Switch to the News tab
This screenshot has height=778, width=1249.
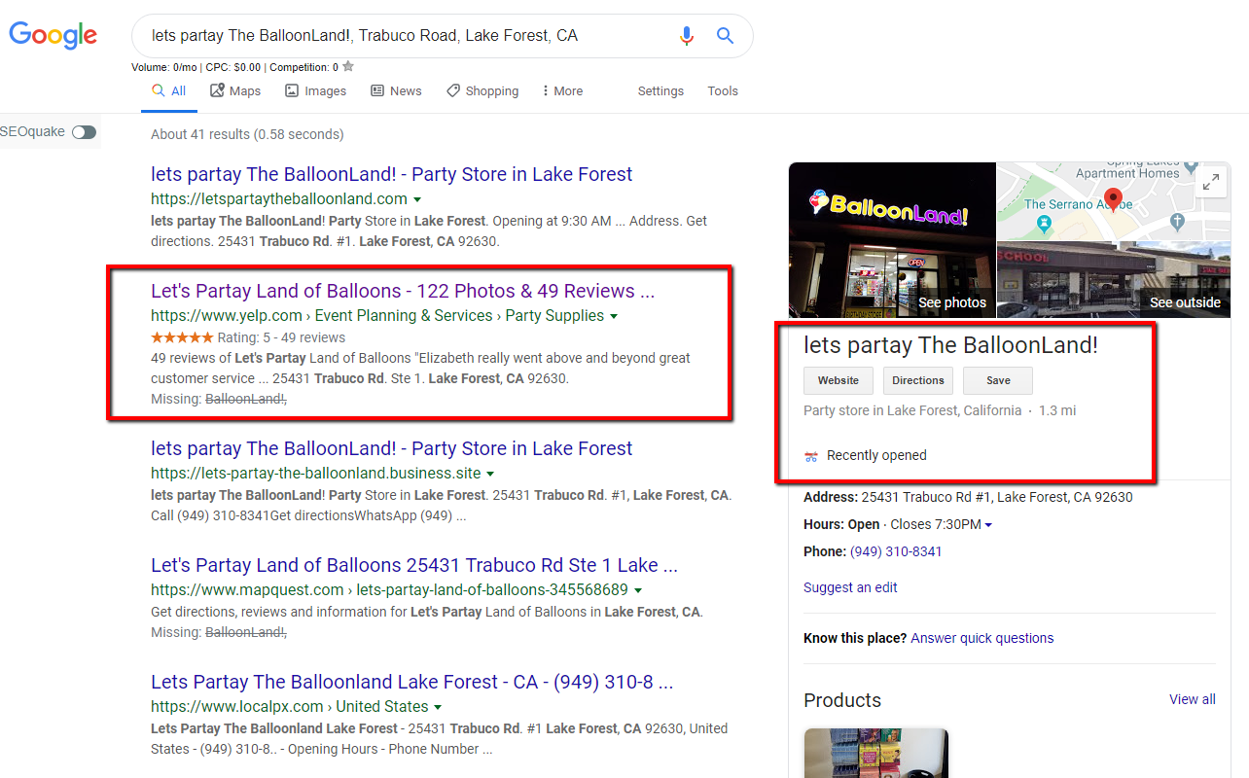[396, 90]
